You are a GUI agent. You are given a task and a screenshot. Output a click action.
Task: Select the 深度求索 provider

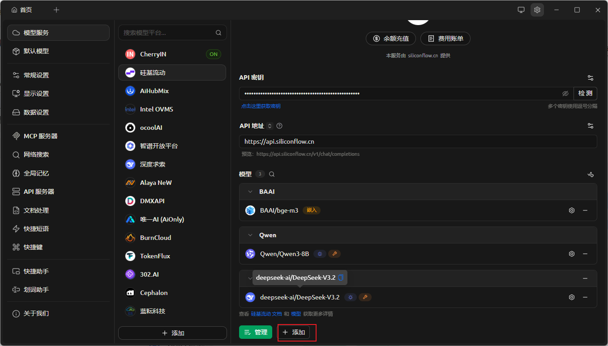172,164
